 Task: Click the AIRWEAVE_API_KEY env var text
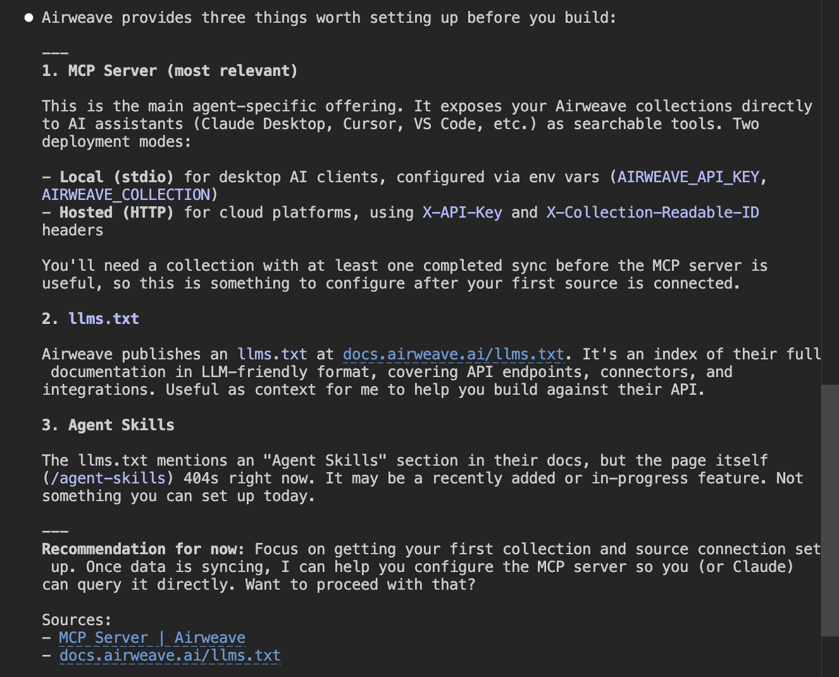coord(688,177)
